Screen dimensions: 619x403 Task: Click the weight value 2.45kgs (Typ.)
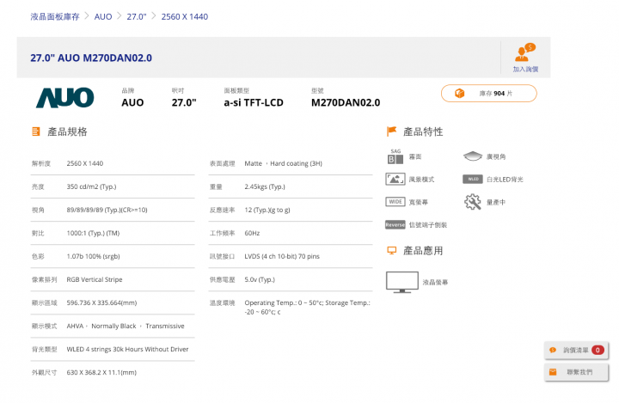click(265, 186)
